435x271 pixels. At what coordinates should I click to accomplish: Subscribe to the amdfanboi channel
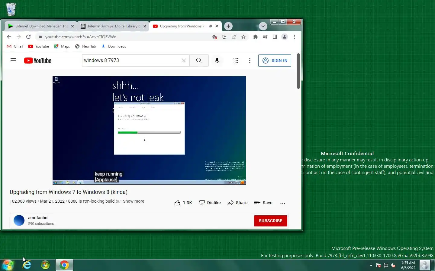click(x=271, y=221)
